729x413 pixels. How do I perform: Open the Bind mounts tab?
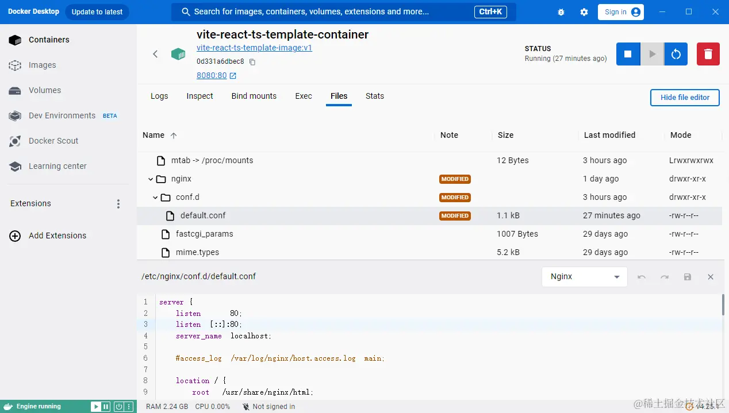(254, 96)
